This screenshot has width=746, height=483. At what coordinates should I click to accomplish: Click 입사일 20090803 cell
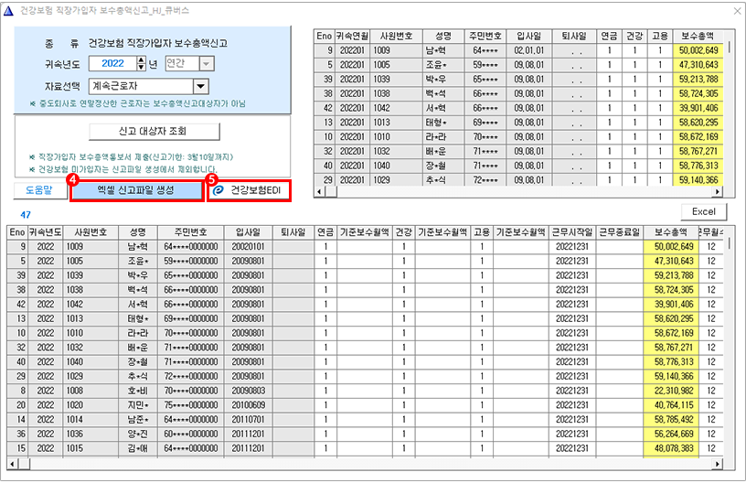[x=249, y=391]
